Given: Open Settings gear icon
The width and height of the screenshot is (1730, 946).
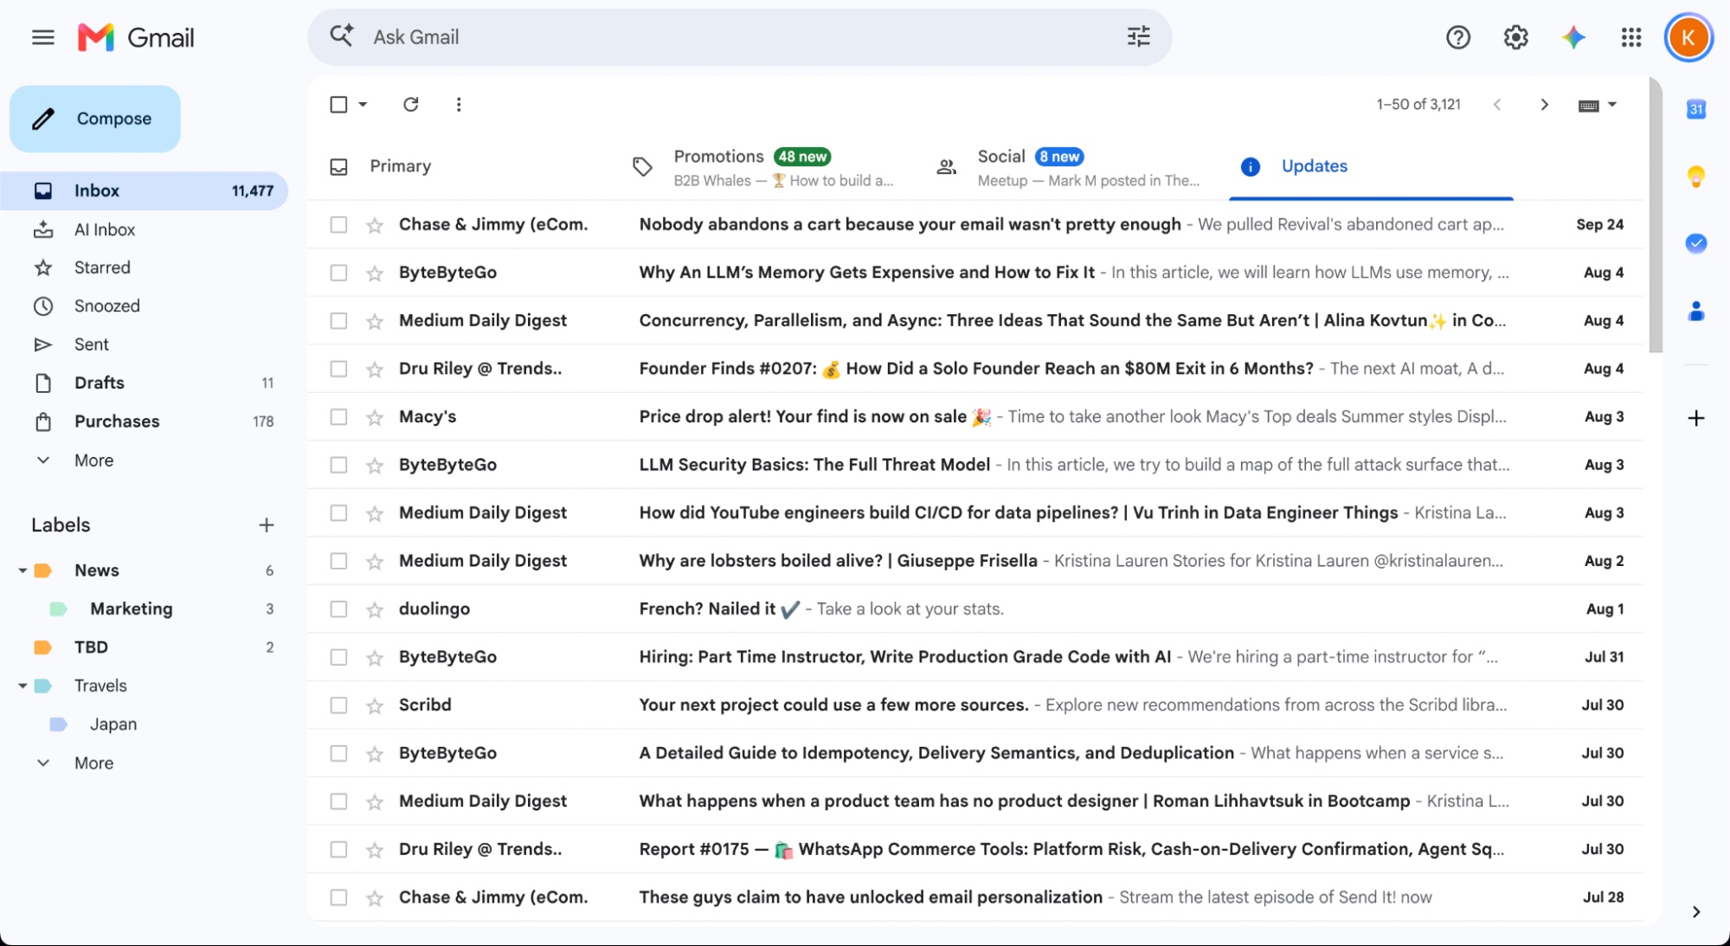Looking at the screenshot, I should pos(1515,37).
